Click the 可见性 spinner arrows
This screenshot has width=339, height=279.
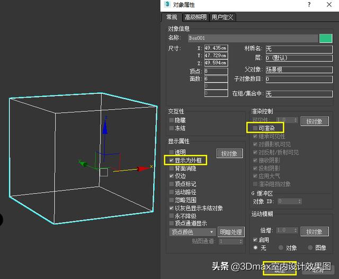click(296, 120)
